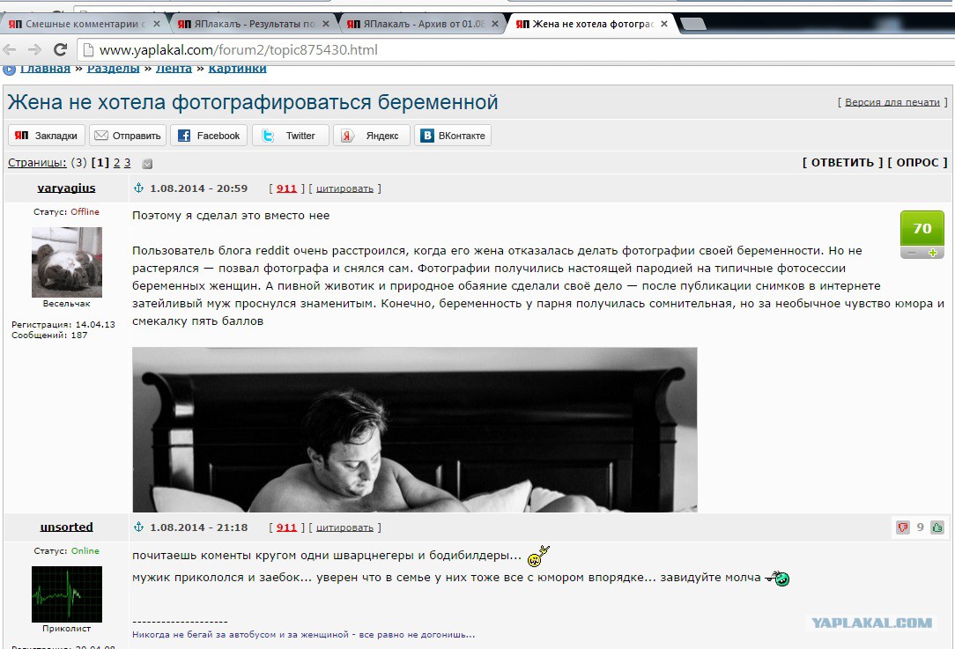The height and width of the screenshot is (649, 955).
Task: Click the green rating box '70'
Action: (x=922, y=229)
